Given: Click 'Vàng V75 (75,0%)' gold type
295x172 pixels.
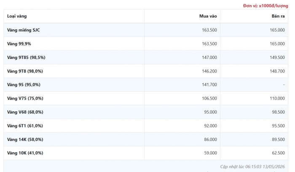Looking at the screenshot, I should click(25, 98).
